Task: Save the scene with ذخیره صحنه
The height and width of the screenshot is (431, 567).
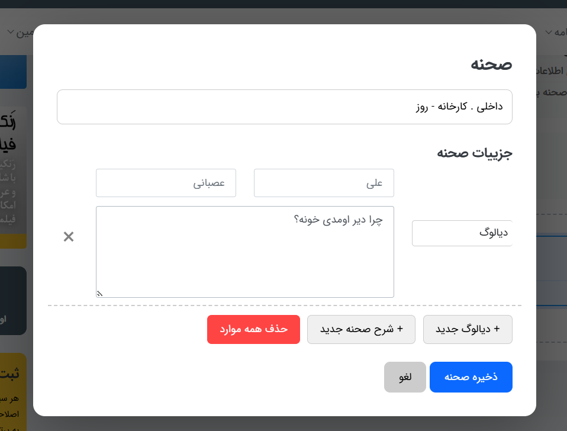Action: point(471,377)
